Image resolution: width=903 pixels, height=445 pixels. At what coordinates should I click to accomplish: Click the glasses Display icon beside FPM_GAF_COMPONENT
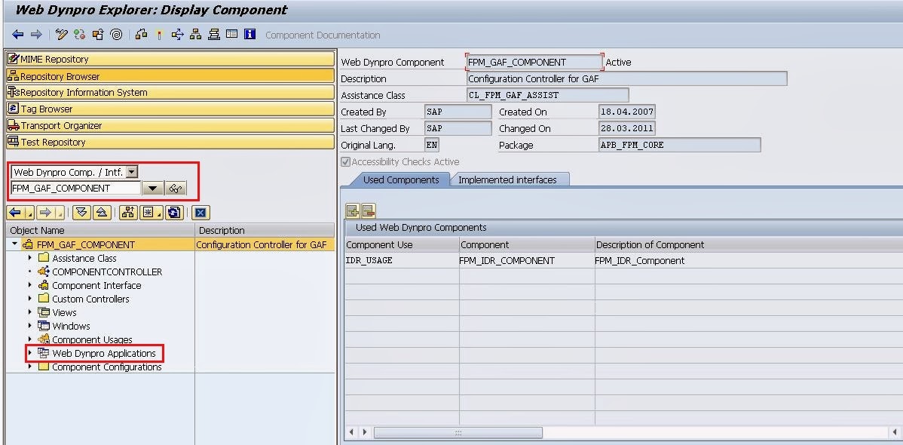[x=176, y=189]
